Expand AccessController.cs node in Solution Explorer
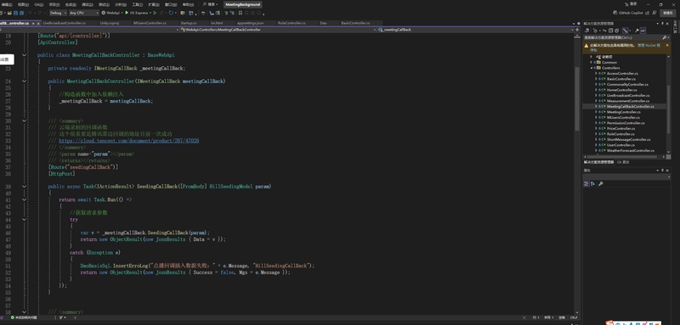The image size is (680, 325). [596, 74]
